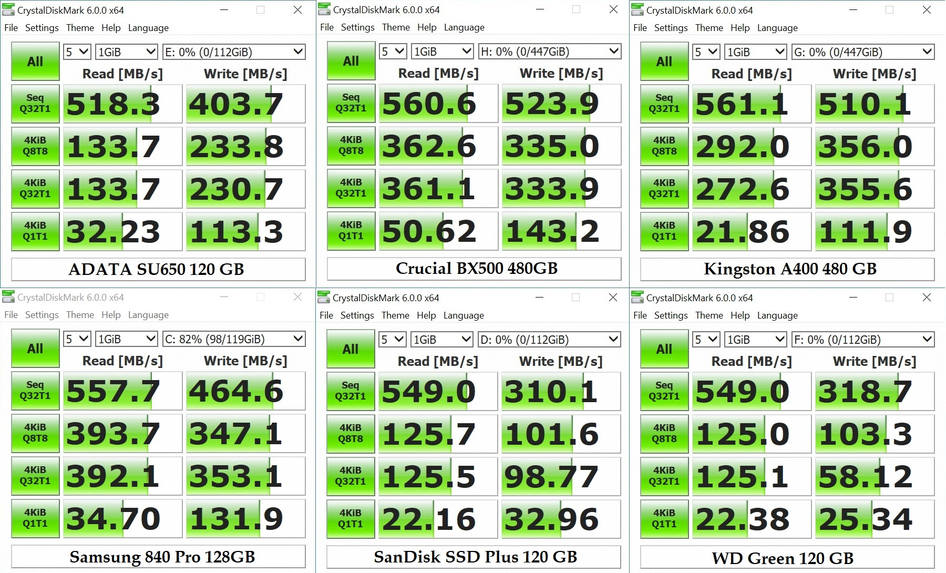The image size is (946, 573).
Task: Run All tests in WD Green window
Action: (x=664, y=349)
